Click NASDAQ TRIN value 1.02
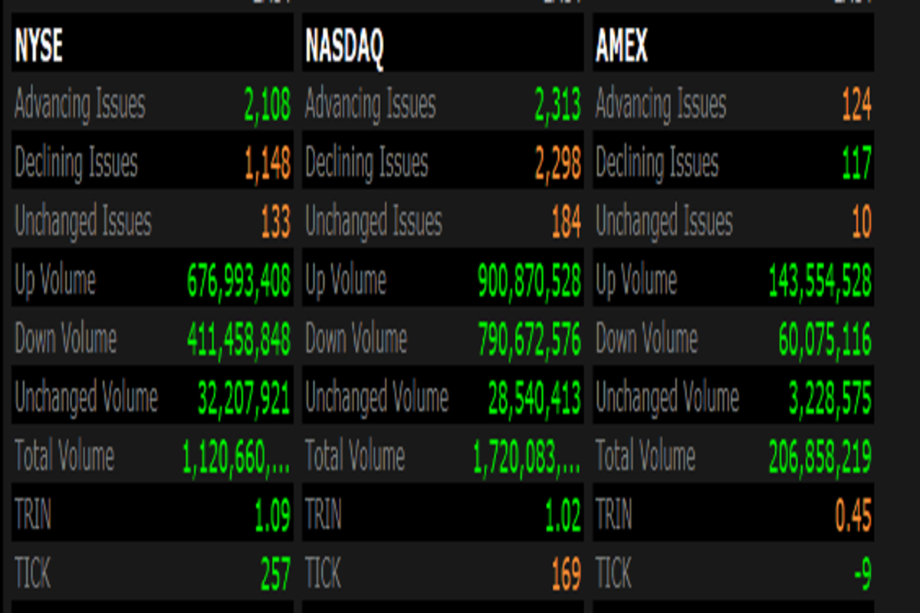920x613 pixels. (563, 516)
